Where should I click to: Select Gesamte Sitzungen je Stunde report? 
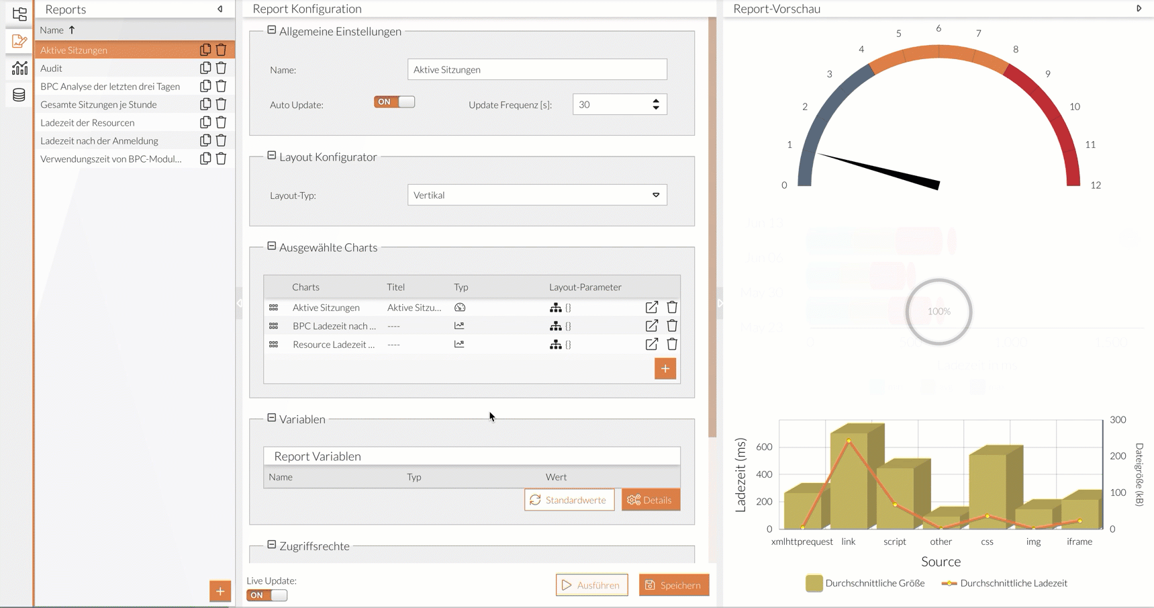(x=99, y=104)
